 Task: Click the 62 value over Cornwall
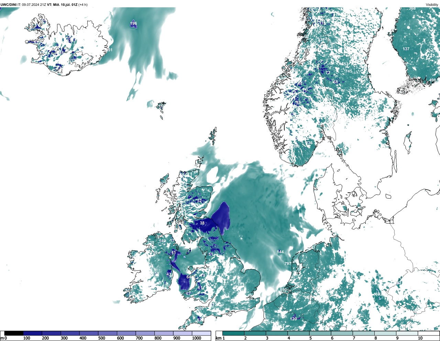199,320
